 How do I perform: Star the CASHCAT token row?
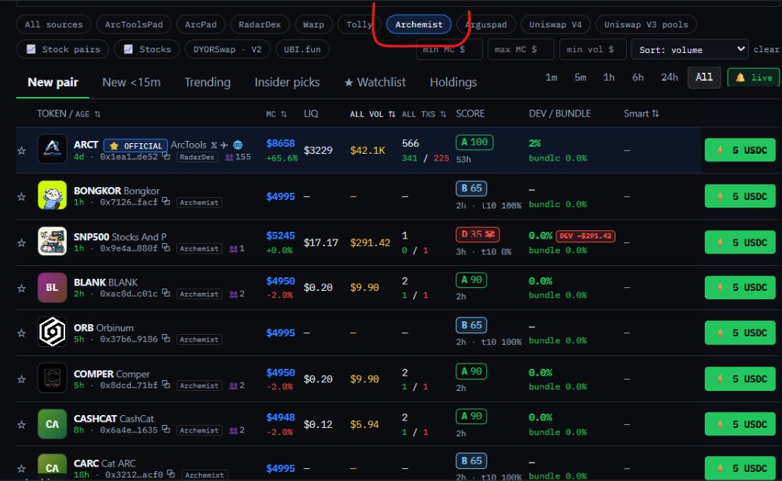(x=21, y=425)
